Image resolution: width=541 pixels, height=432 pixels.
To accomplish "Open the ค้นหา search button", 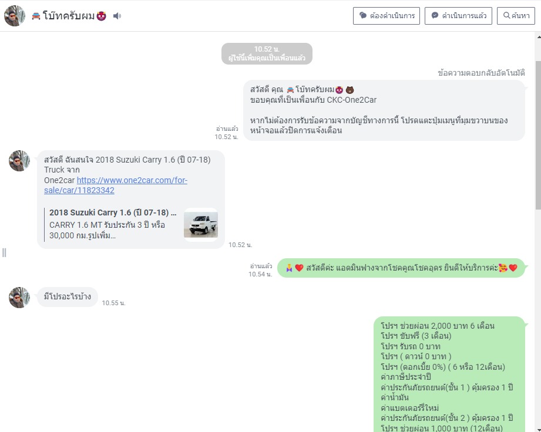I will click(516, 16).
